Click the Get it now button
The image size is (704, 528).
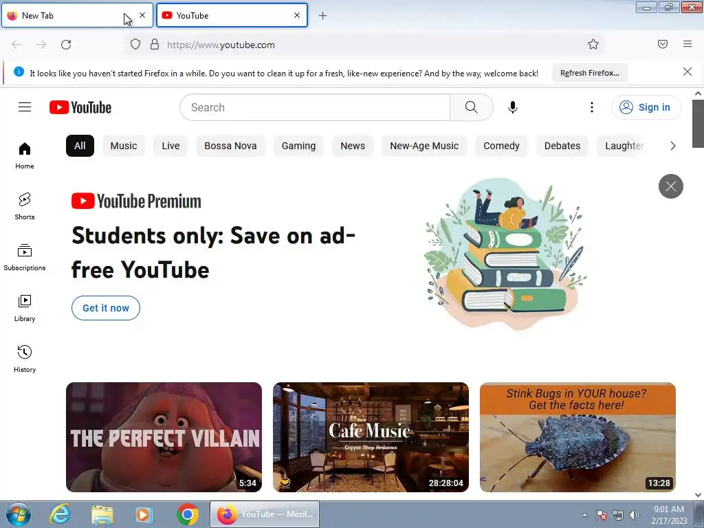coord(106,308)
